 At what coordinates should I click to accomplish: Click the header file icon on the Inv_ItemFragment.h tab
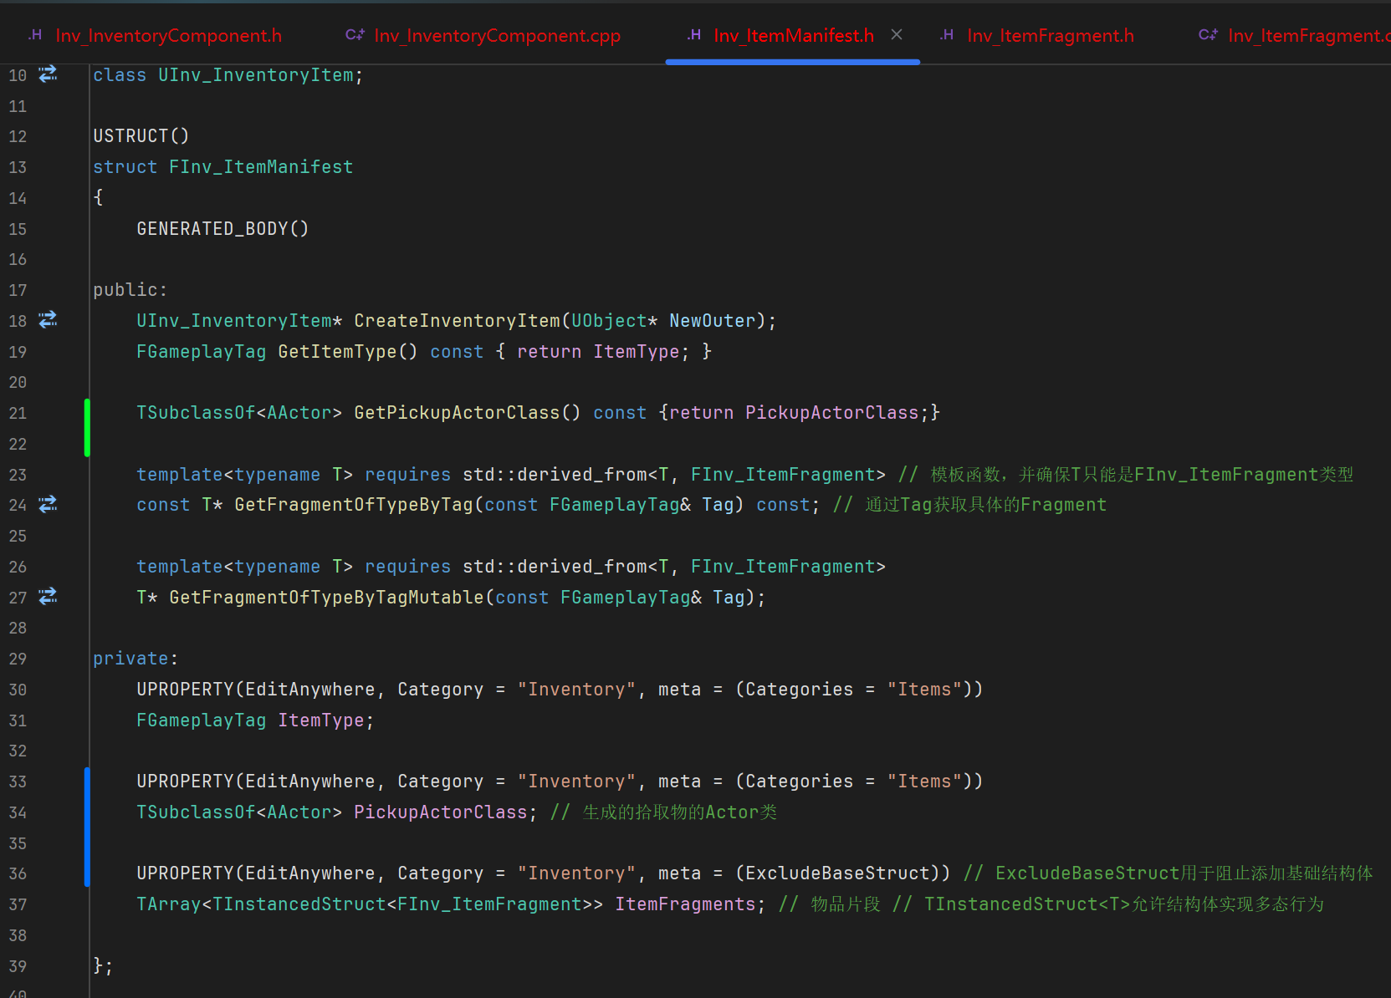(947, 35)
